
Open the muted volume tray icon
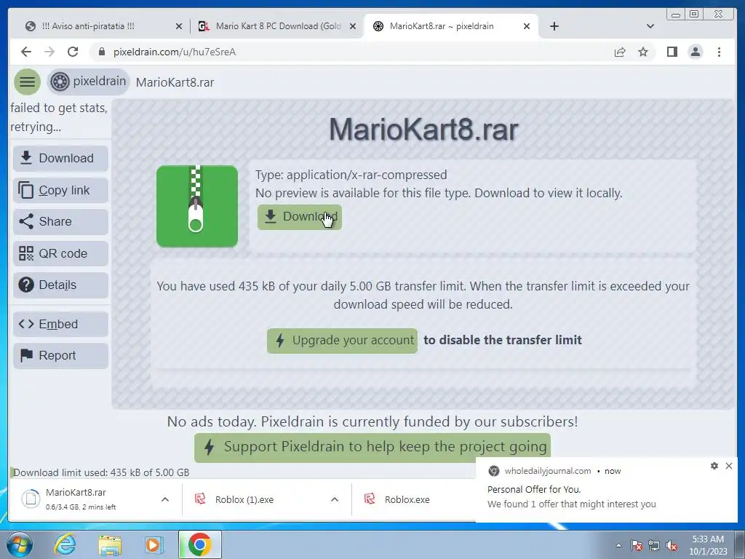point(672,545)
